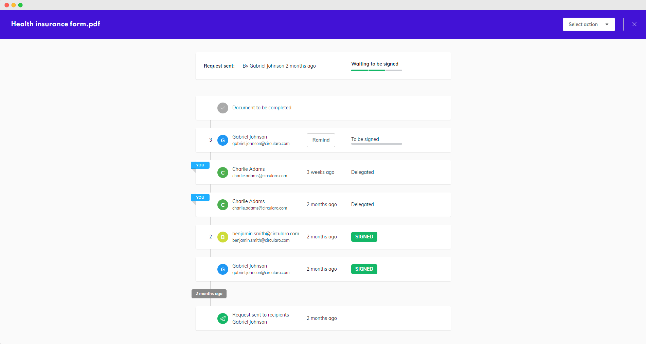Screen dimensions: 646x344
Task: Click the dropdown arrow in Select action
Action: 607,24
